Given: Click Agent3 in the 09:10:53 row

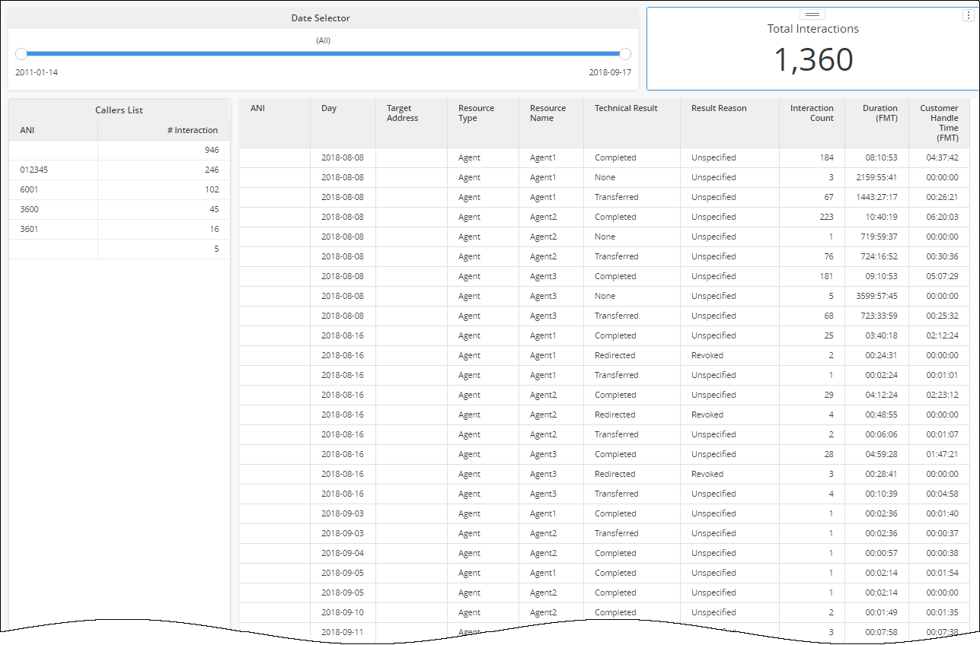Looking at the screenshot, I should click(x=543, y=276).
